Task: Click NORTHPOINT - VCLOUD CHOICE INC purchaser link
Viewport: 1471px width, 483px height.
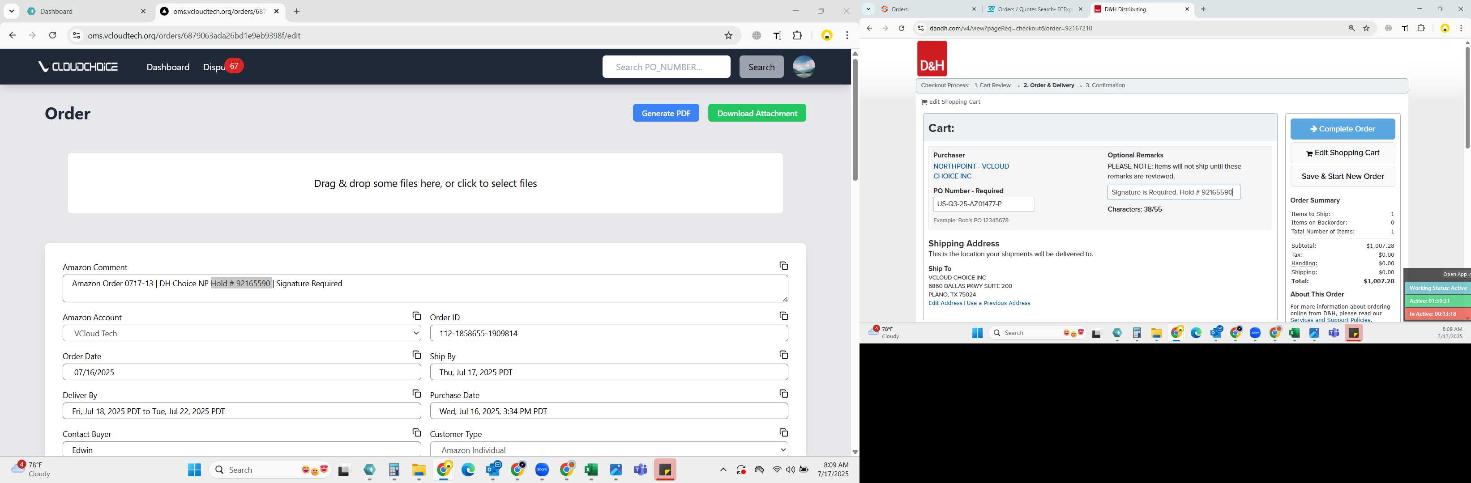Action: tap(971, 171)
